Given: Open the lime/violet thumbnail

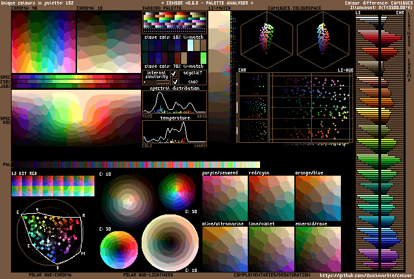Looking at the screenshot, I should (x=270, y=248).
